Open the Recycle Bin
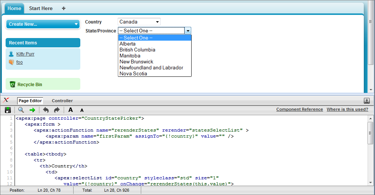 (x=30, y=85)
